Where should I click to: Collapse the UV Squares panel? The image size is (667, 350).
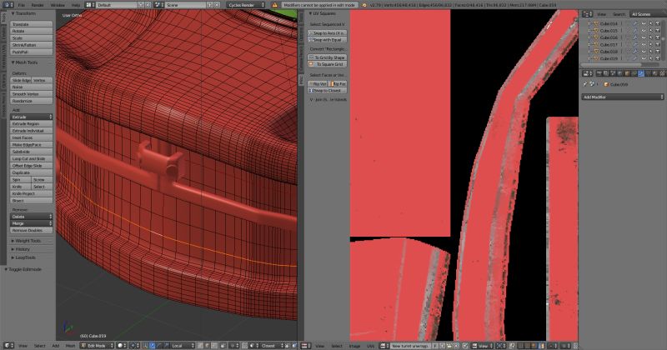[x=323, y=13]
